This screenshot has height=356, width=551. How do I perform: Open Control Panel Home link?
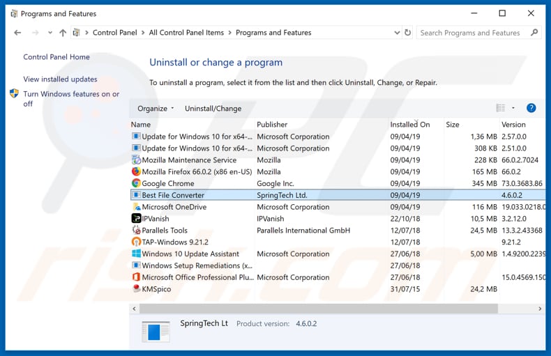pyautogui.click(x=56, y=57)
